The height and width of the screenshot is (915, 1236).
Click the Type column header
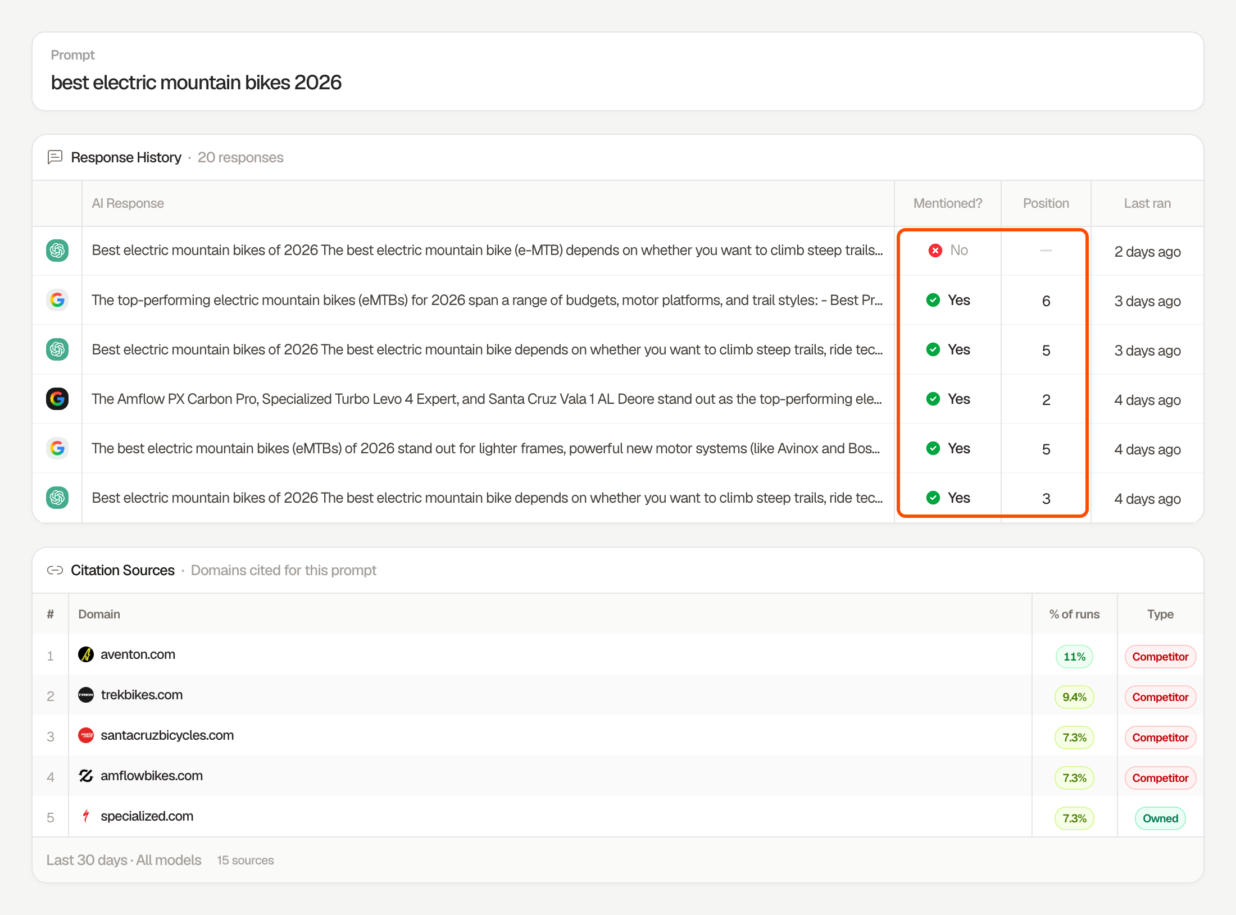pyautogui.click(x=1160, y=614)
